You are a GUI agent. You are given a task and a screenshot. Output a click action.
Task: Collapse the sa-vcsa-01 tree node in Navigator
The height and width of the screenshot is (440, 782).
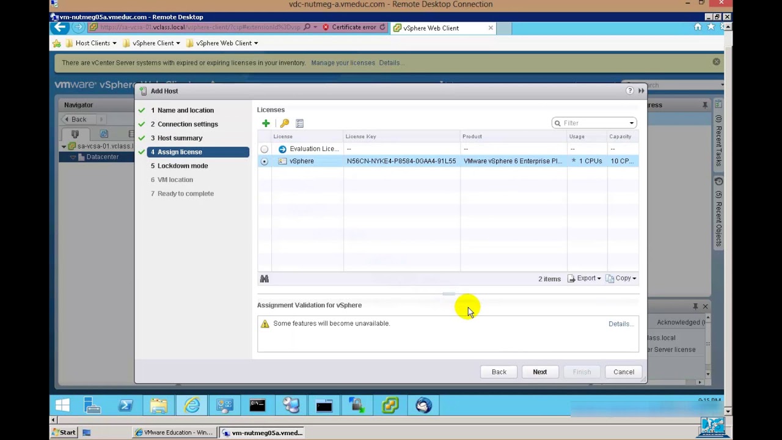coord(64,147)
